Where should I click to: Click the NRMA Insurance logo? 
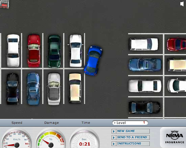tap(174, 137)
